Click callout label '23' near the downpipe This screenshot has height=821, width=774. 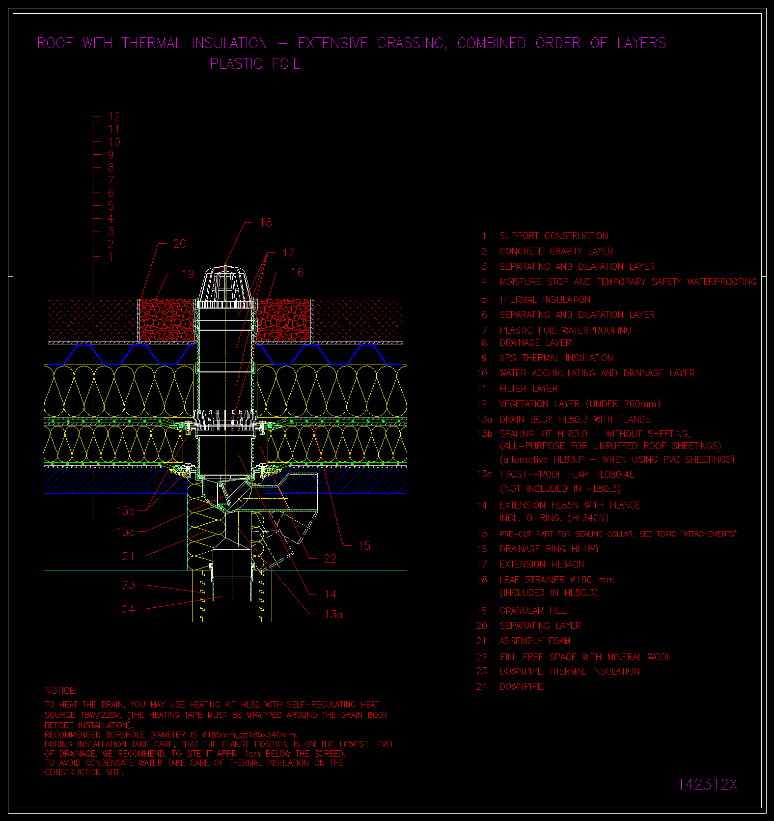(x=129, y=586)
